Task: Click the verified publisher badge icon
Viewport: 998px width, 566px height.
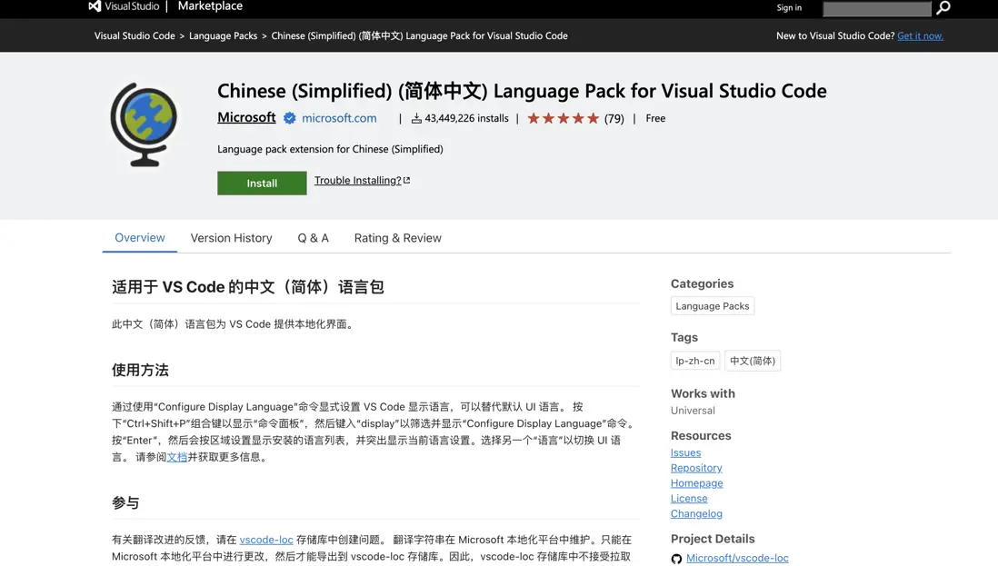Action: click(x=290, y=118)
